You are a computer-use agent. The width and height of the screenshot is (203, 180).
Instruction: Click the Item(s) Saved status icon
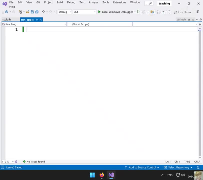point(2,167)
